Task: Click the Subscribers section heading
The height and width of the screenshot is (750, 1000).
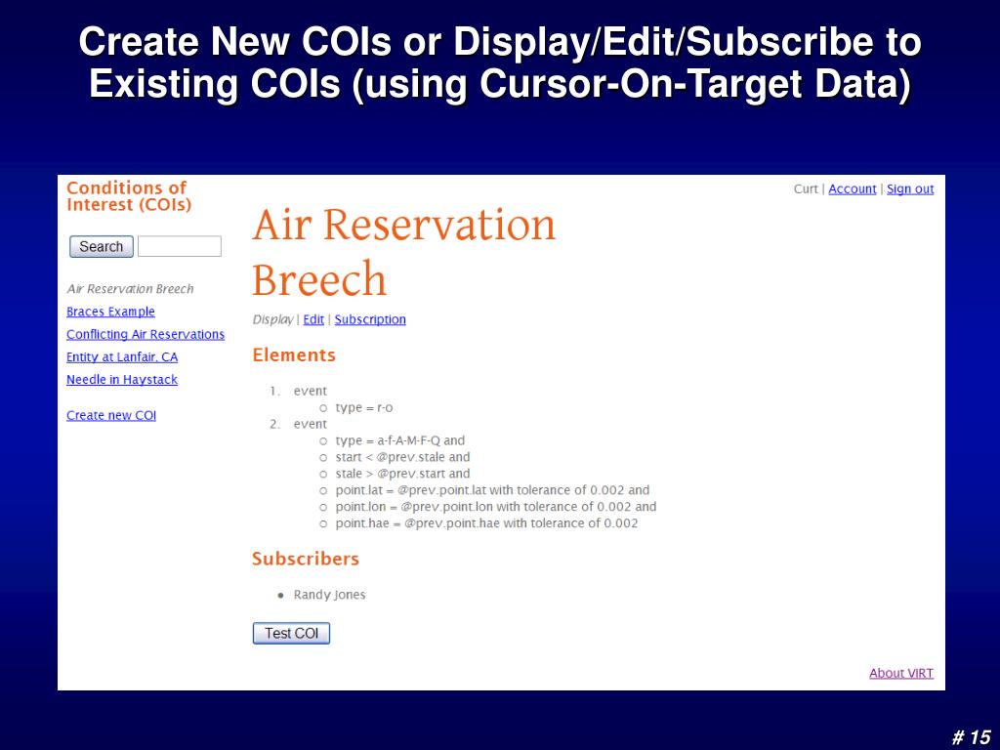Action: tap(306, 559)
